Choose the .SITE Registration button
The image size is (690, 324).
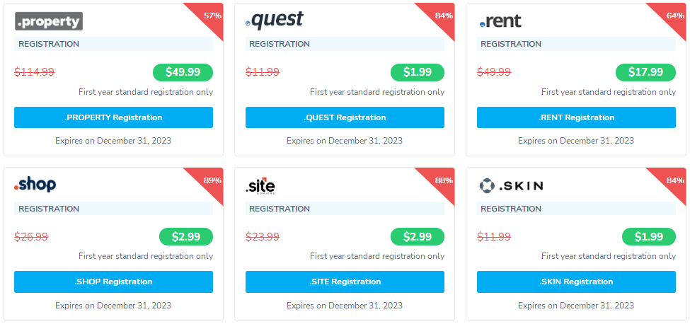(x=345, y=282)
